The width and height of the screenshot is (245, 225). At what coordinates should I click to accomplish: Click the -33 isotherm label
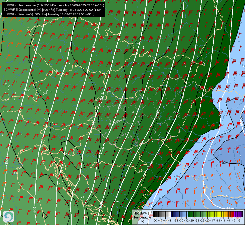pyautogui.click(x=224, y=162)
